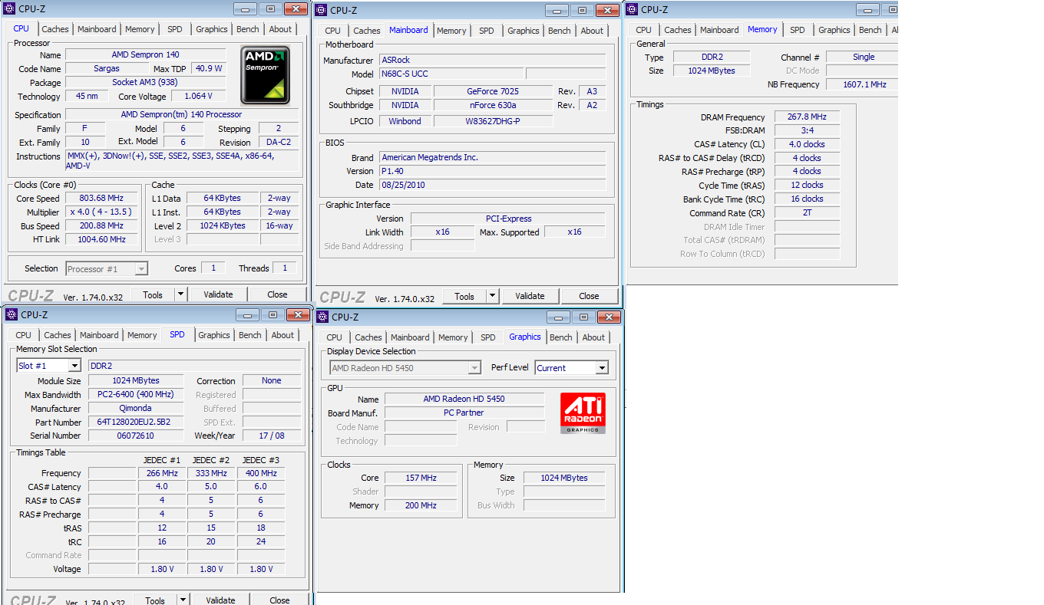
Task: Open Tools dropdown arrow in SPD window
Action: pyautogui.click(x=183, y=600)
